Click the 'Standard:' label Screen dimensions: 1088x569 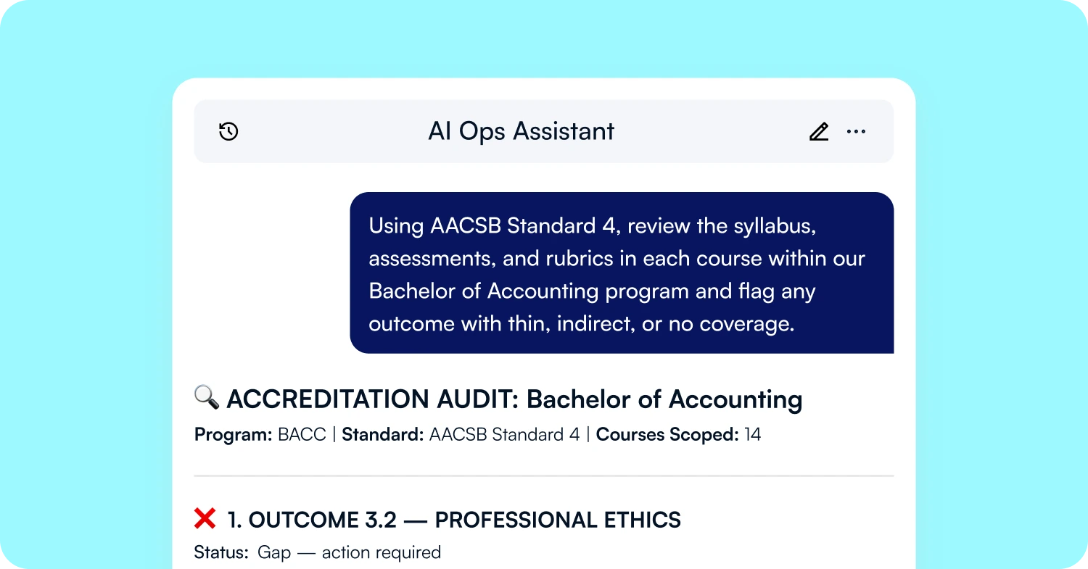tap(383, 435)
